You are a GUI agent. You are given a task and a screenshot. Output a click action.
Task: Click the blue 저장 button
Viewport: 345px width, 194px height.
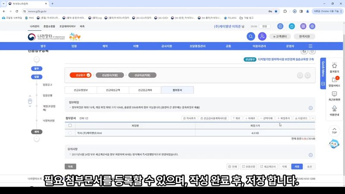[x=297, y=166]
